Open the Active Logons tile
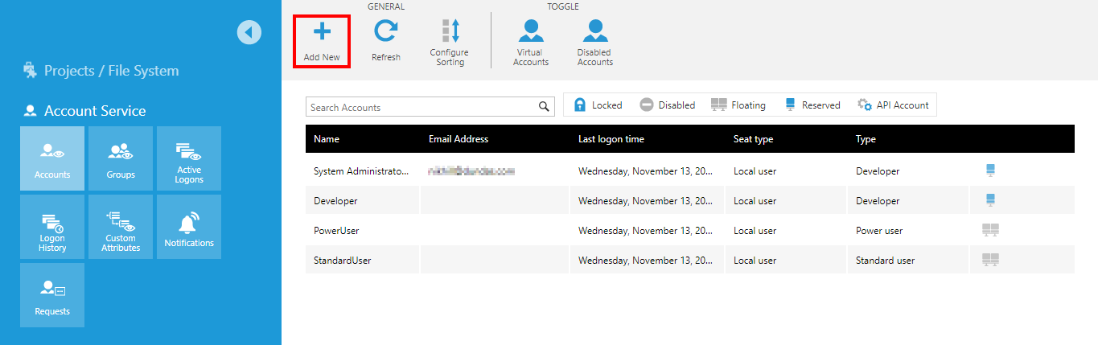This screenshot has width=1098, height=345. pos(189,158)
